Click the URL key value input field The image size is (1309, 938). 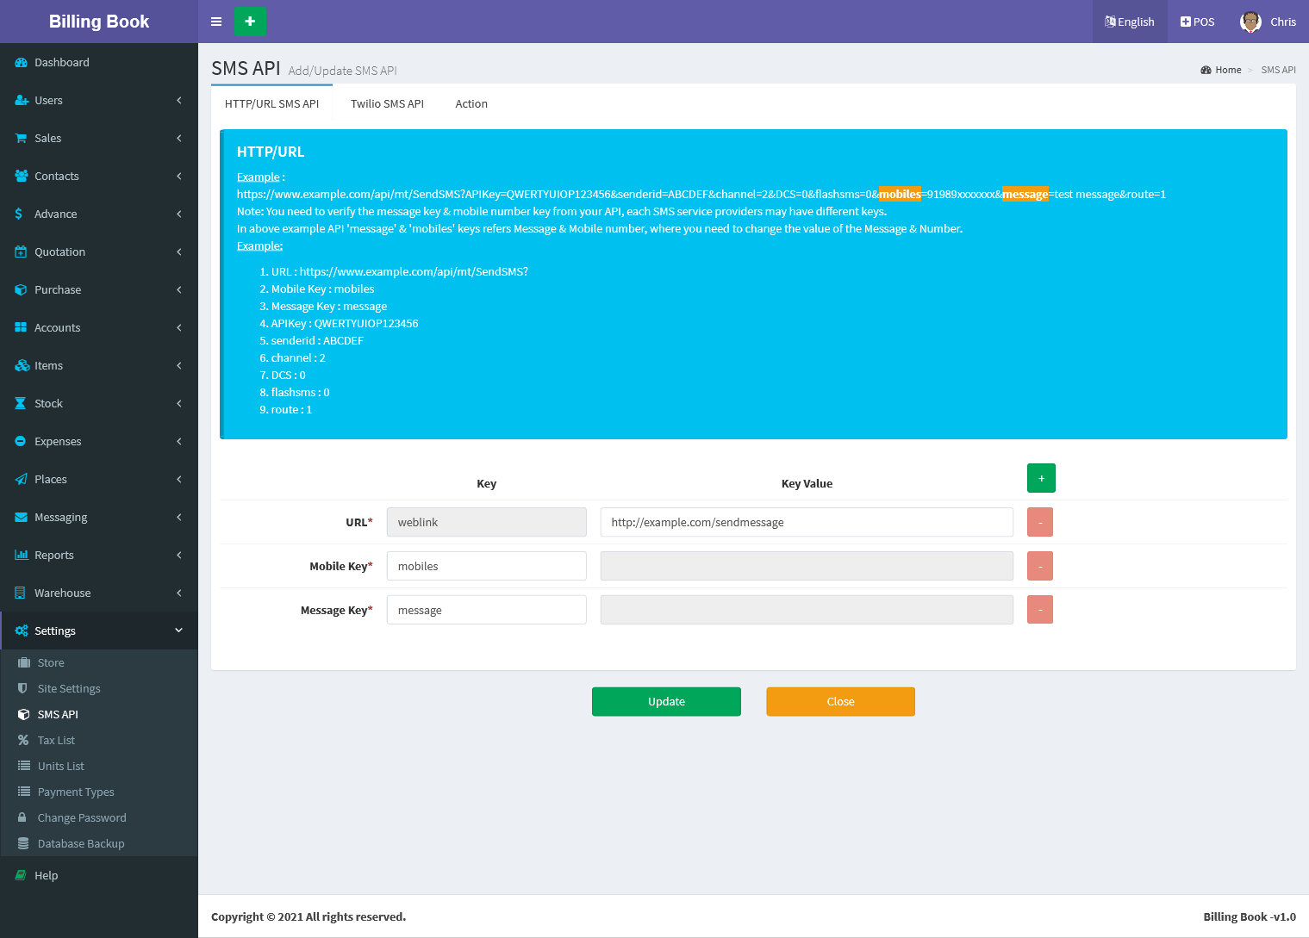(x=807, y=523)
